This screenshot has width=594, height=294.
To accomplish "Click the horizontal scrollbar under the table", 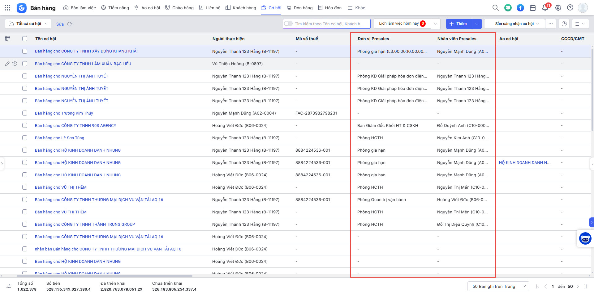I will click(105, 275).
